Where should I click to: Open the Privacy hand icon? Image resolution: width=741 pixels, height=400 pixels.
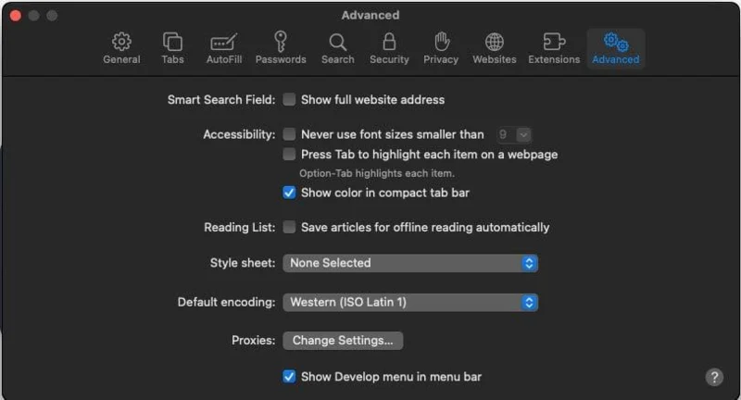pos(441,48)
